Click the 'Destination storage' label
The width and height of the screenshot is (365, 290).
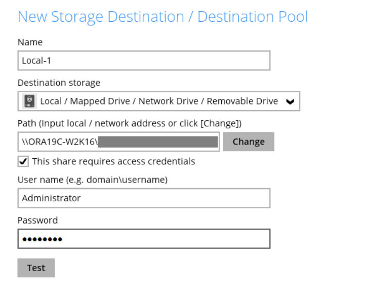click(x=59, y=82)
